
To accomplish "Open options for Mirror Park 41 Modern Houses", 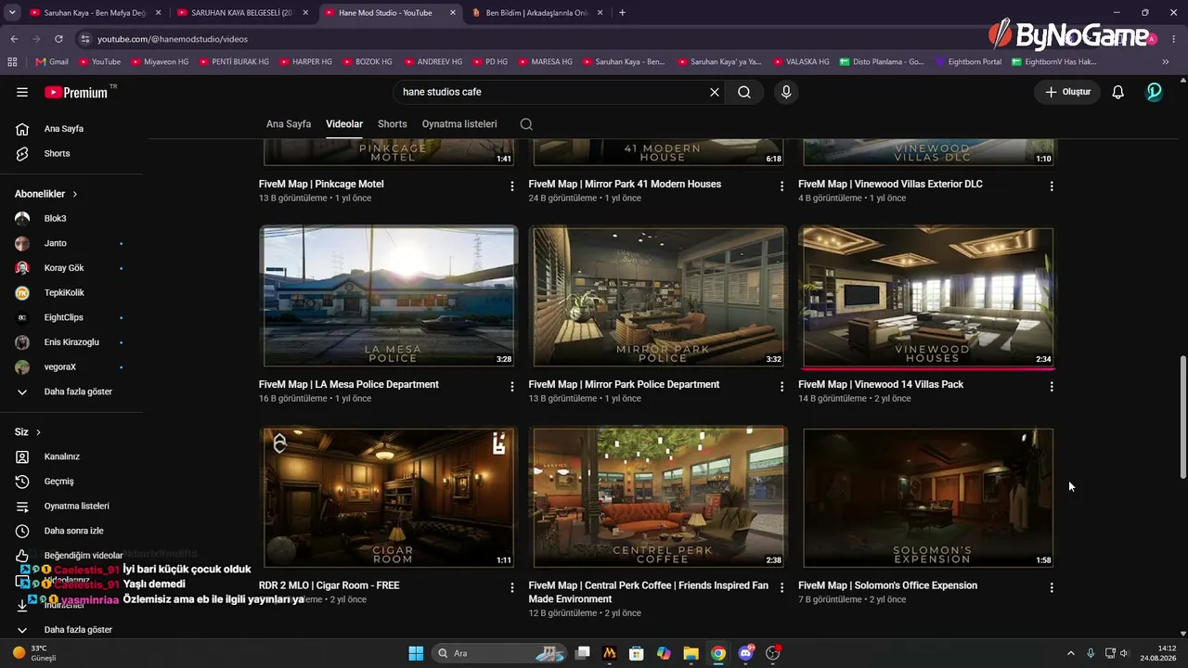I will click(782, 186).
